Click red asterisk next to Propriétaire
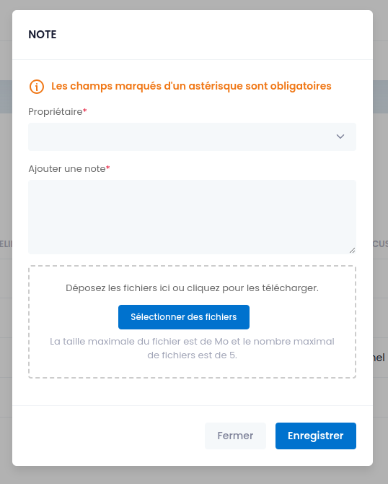Viewport: 388px width, 484px height. click(x=85, y=111)
